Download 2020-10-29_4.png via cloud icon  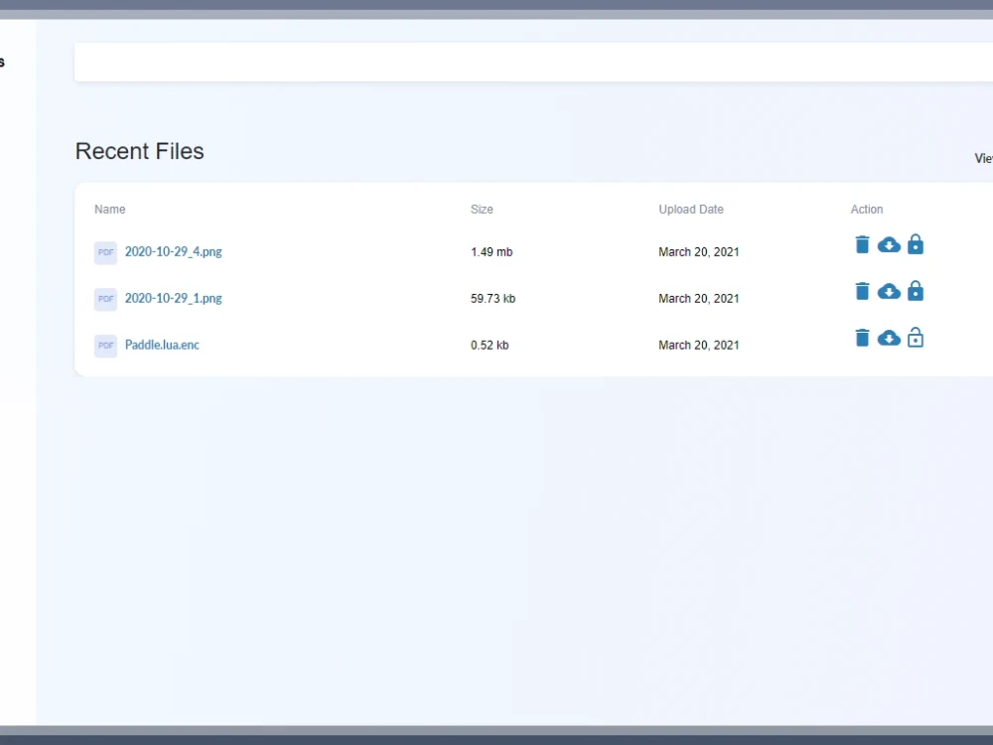[x=889, y=244]
